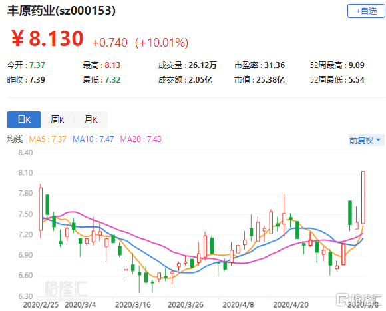The image size is (386, 311).
Task: Click 52周最低 value 5.54
Action: pos(357,80)
